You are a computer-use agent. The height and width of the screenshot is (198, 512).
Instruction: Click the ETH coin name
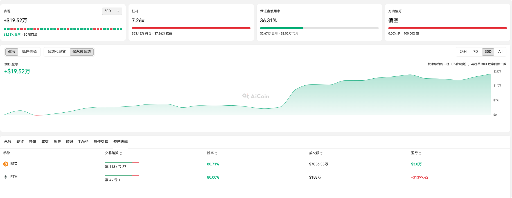[x=14, y=177]
